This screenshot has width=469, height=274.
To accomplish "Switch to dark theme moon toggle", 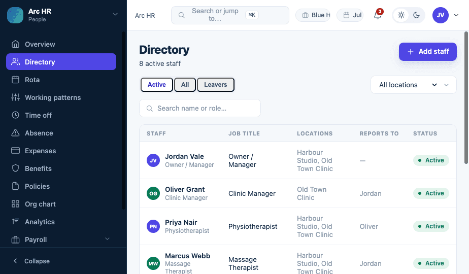I will point(416,15).
